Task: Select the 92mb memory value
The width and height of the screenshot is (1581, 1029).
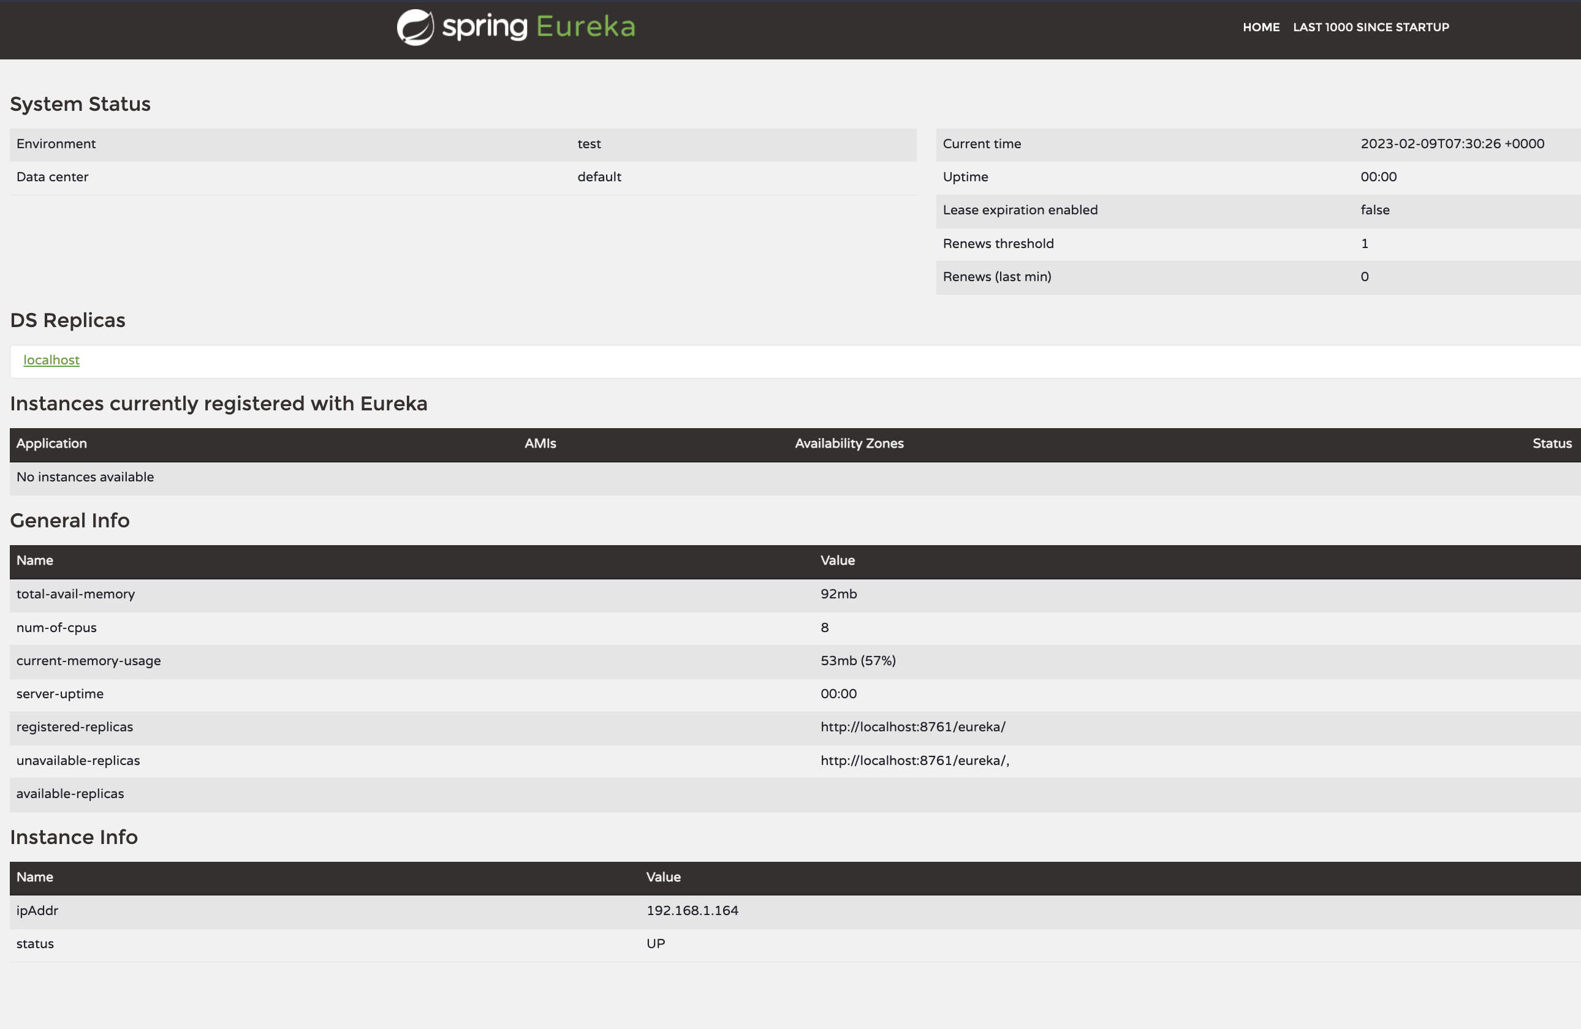Action: pos(838,594)
